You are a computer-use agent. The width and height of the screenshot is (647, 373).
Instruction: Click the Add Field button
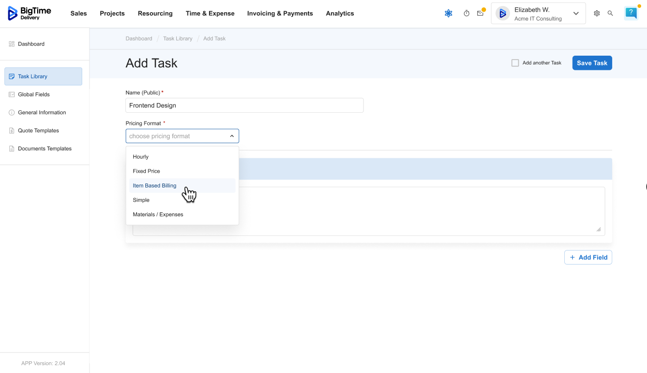(588, 257)
